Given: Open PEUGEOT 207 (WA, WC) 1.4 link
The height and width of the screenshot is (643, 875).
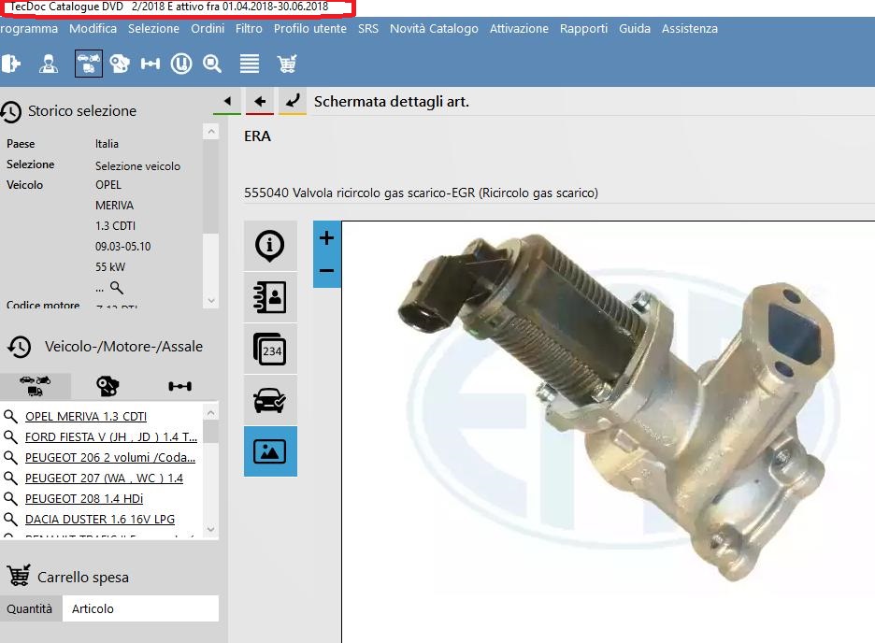Looking at the screenshot, I should [x=104, y=479].
